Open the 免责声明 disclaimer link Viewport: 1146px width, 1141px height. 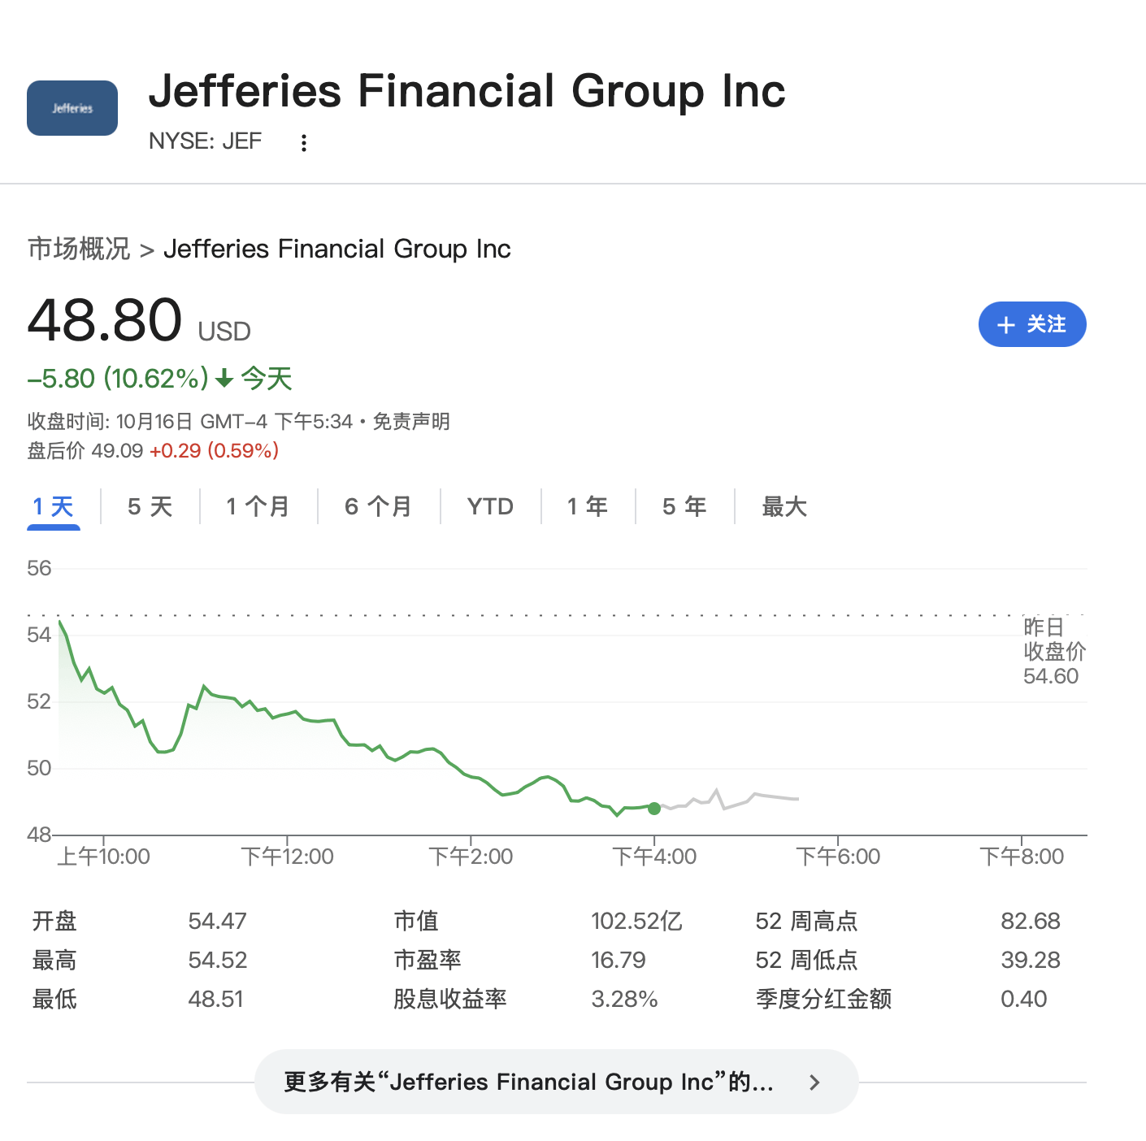411,422
